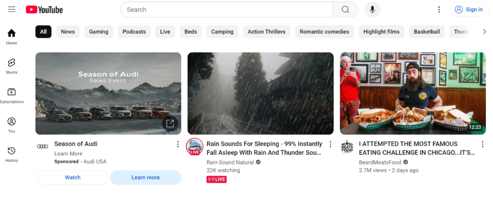Select the Action Thrillers chip

pyautogui.click(x=267, y=32)
